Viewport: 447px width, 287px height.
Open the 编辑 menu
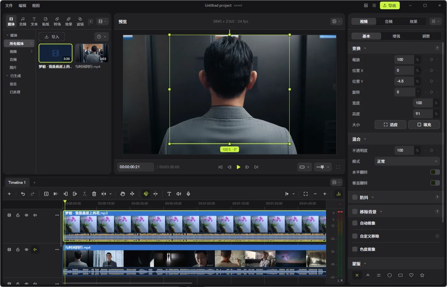pyautogui.click(x=22, y=6)
